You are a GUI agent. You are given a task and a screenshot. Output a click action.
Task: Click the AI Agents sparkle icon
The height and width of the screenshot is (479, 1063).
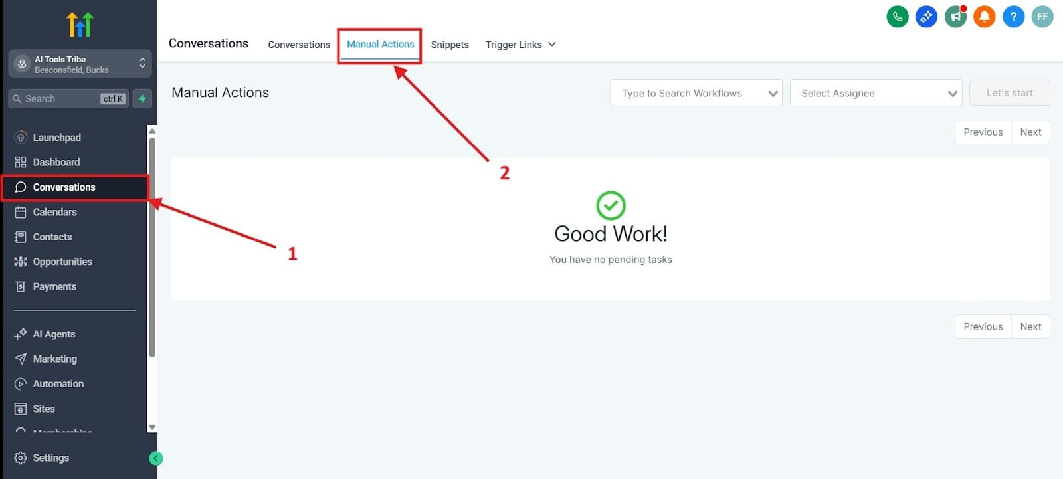coord(21,334)
